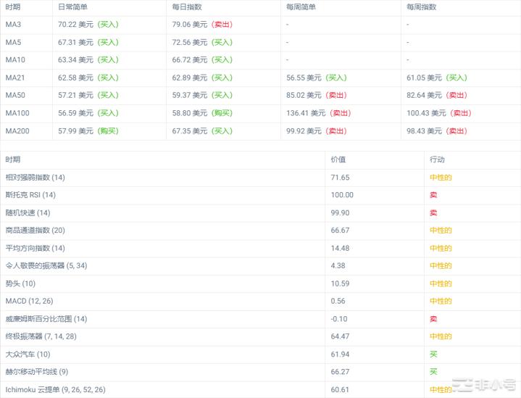This screenshot has width=521, height=398.
Task: Click the 大众汽车 (10) buy signal
Action: click(x=433, y=355)
